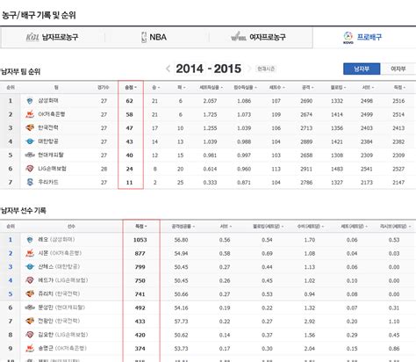Click the team logo beside player 쥬리치
The image size is (416, 362).
pos(30,294)
